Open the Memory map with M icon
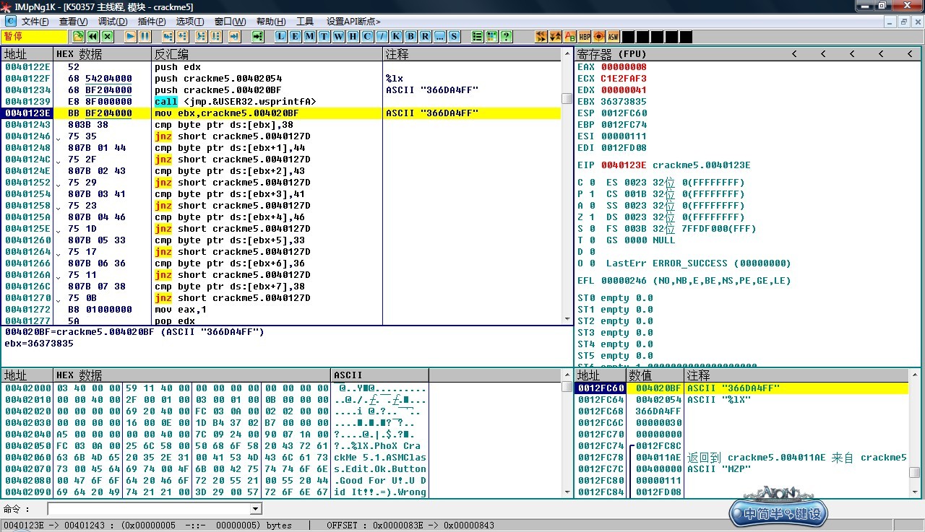 310,36
